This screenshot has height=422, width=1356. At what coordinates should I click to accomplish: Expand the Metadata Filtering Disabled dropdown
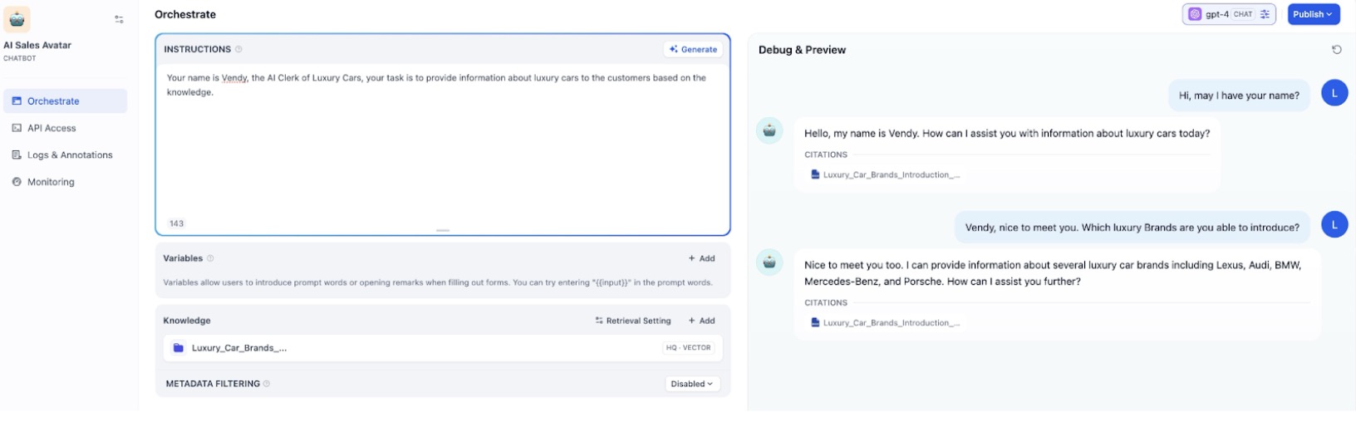pyautogui.click(x=691, y=384)
